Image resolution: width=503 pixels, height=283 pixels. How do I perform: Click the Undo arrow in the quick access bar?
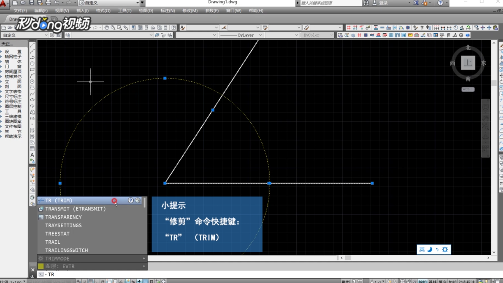click(56, 3)
